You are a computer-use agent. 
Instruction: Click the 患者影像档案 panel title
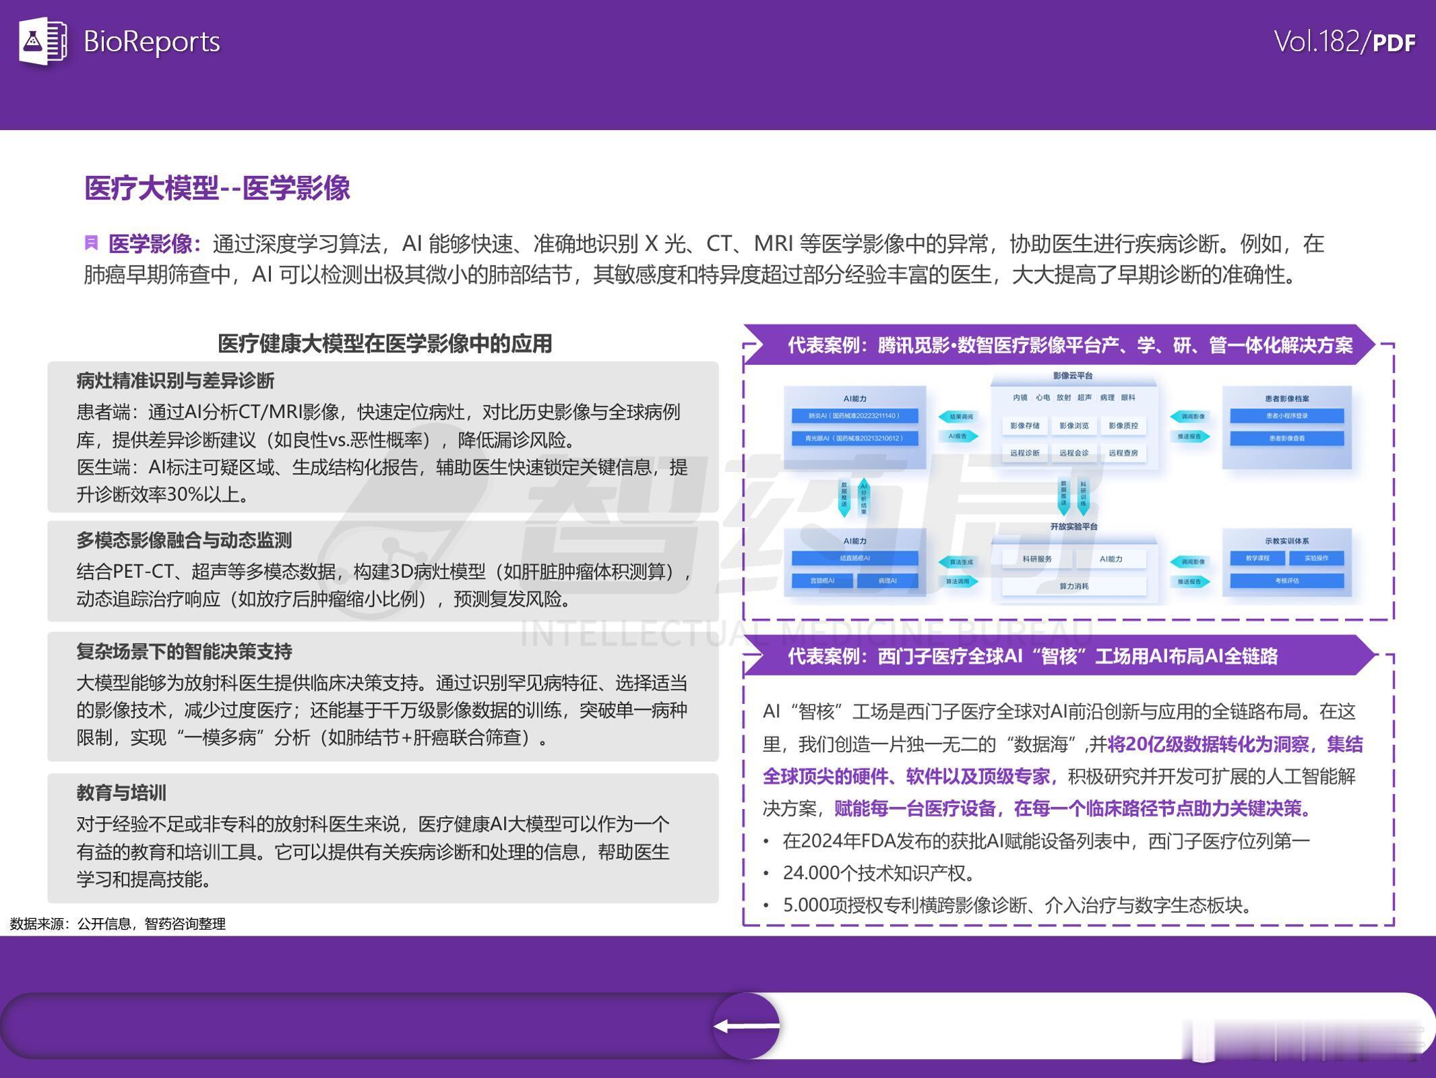pyautogui.click(x=1286, y=398)
